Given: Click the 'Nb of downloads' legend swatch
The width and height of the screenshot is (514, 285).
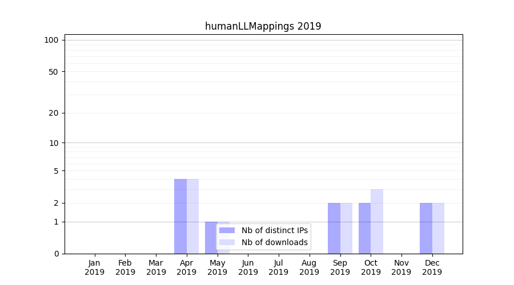Looking at the screenshot, I should click(x=227, y=242).
